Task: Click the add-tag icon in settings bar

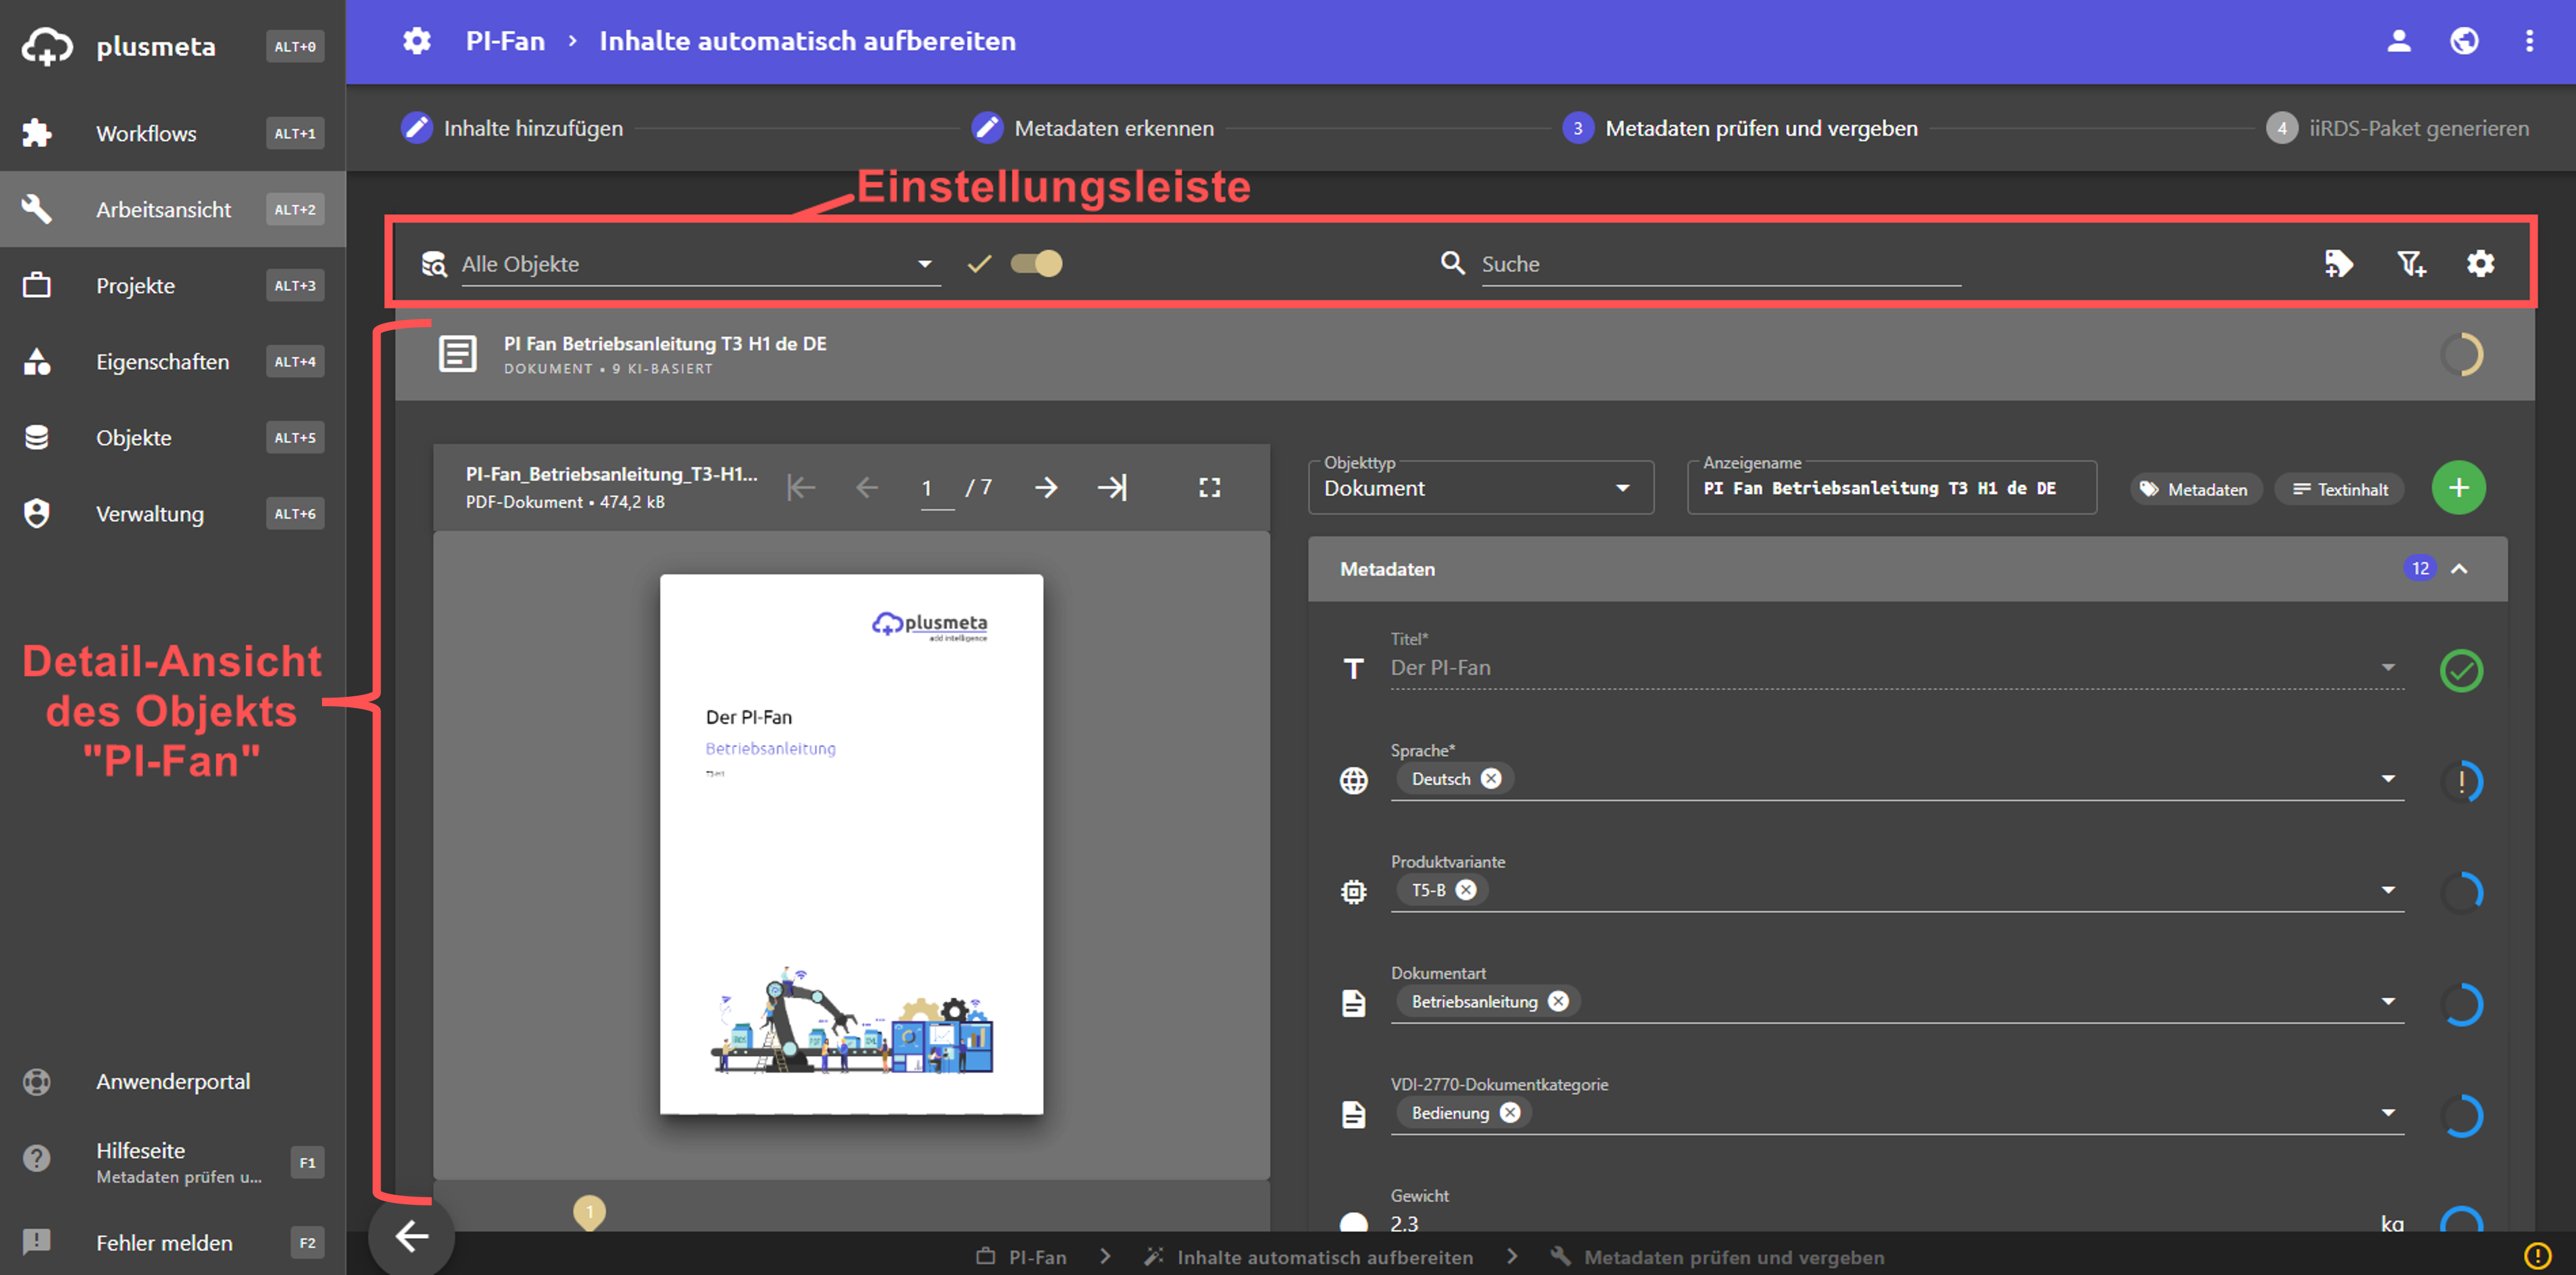Action: [2338, 264]
